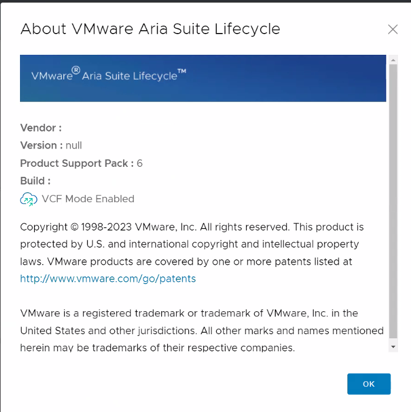Click the VCF Mode cloud icon
The width and height of the screenshot is (411, 412).
[28, 199]
